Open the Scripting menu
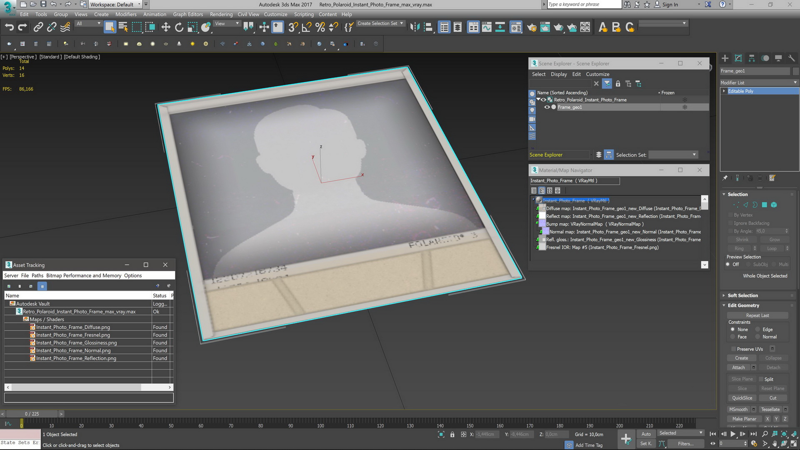 [304, 14]
